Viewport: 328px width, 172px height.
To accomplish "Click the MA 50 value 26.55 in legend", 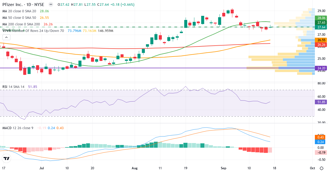I will tap(44, 18).
